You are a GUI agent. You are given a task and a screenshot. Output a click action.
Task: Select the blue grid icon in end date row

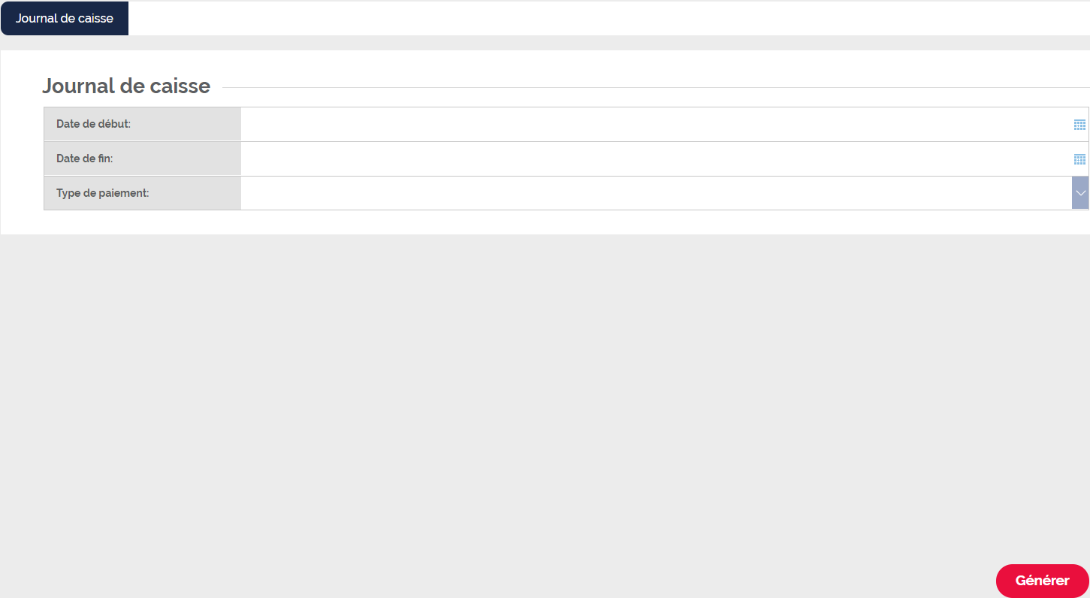pyautogui.click(x=1079, y=159)
